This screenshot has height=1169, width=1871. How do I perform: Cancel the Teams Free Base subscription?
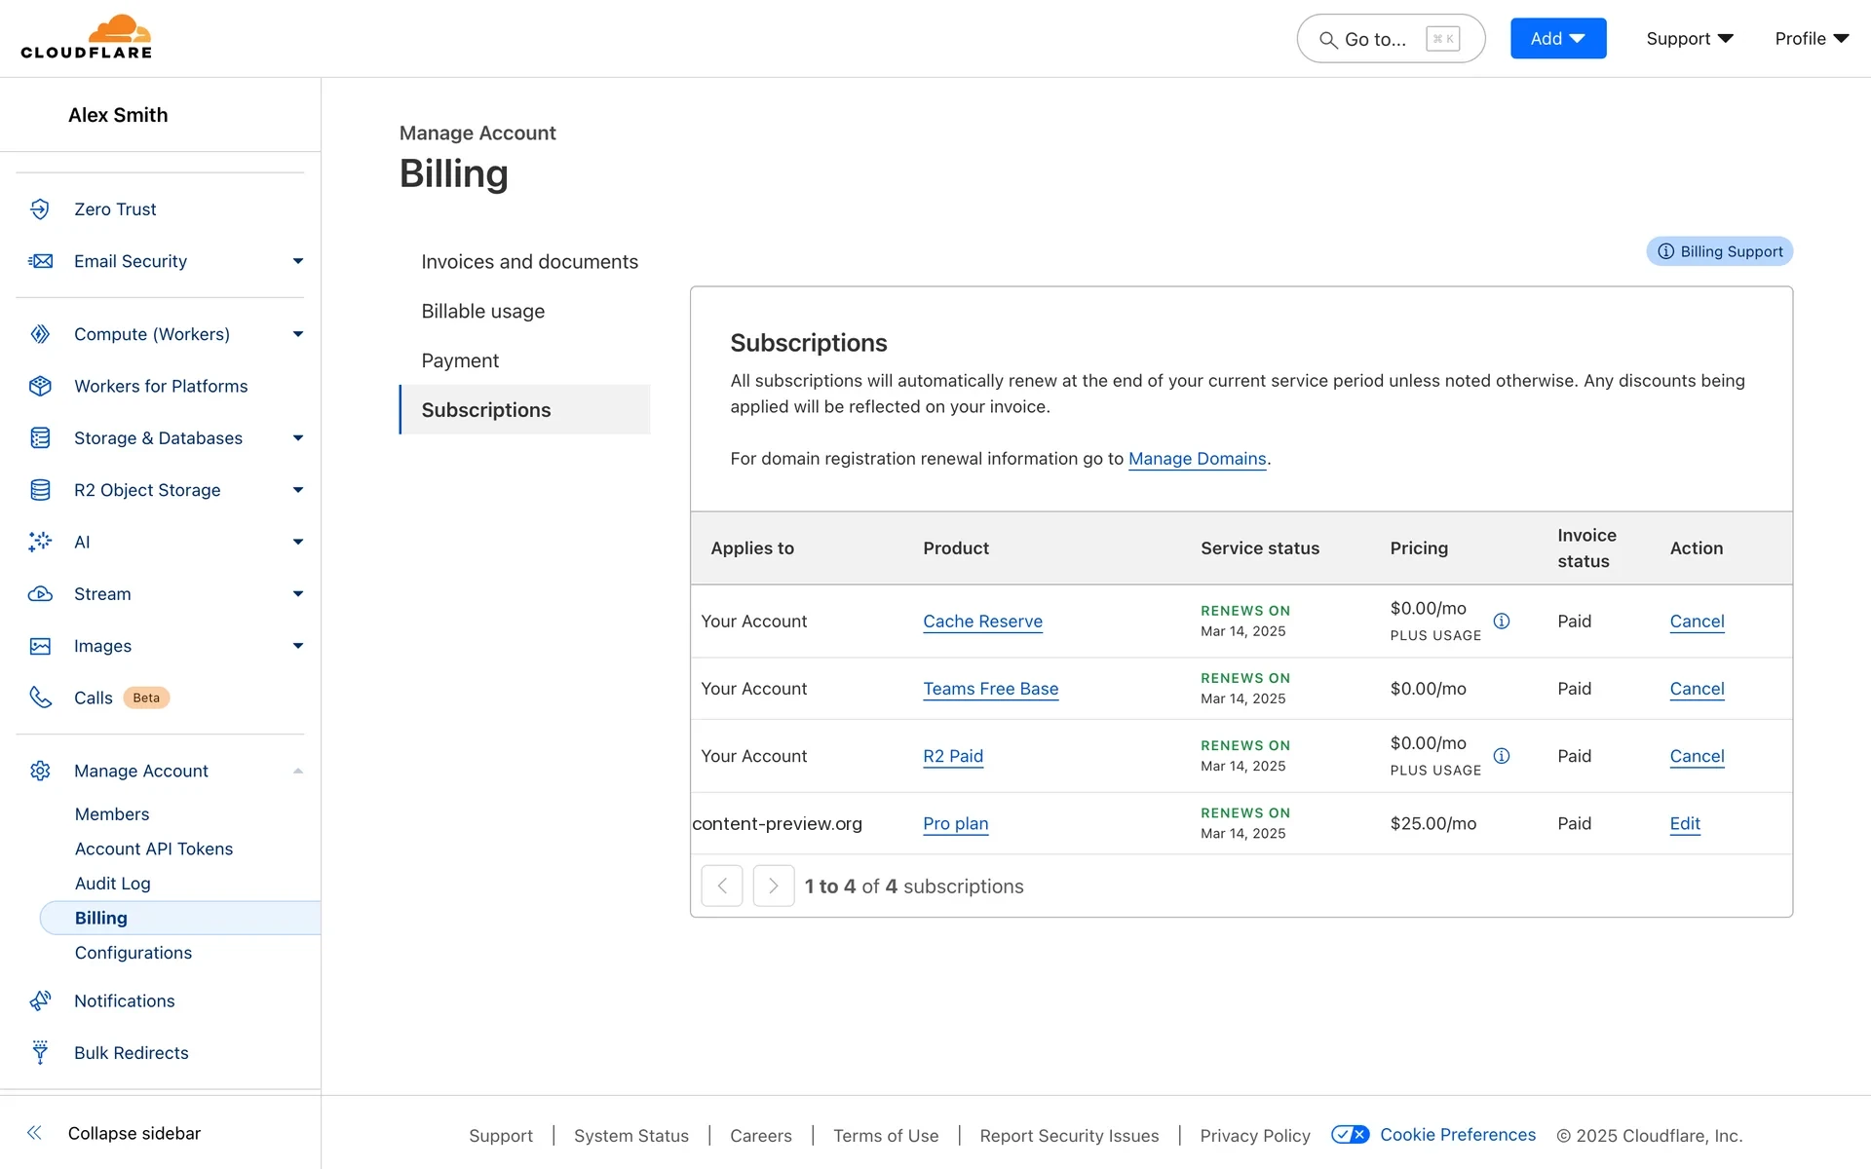pos(1697,689)
